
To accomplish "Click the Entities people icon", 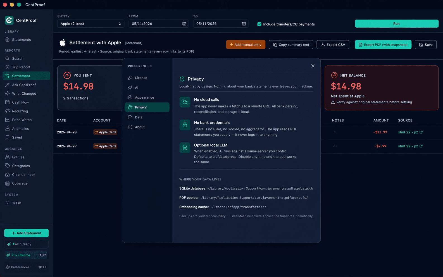I will pyautogui.click(x=8, y=157).
